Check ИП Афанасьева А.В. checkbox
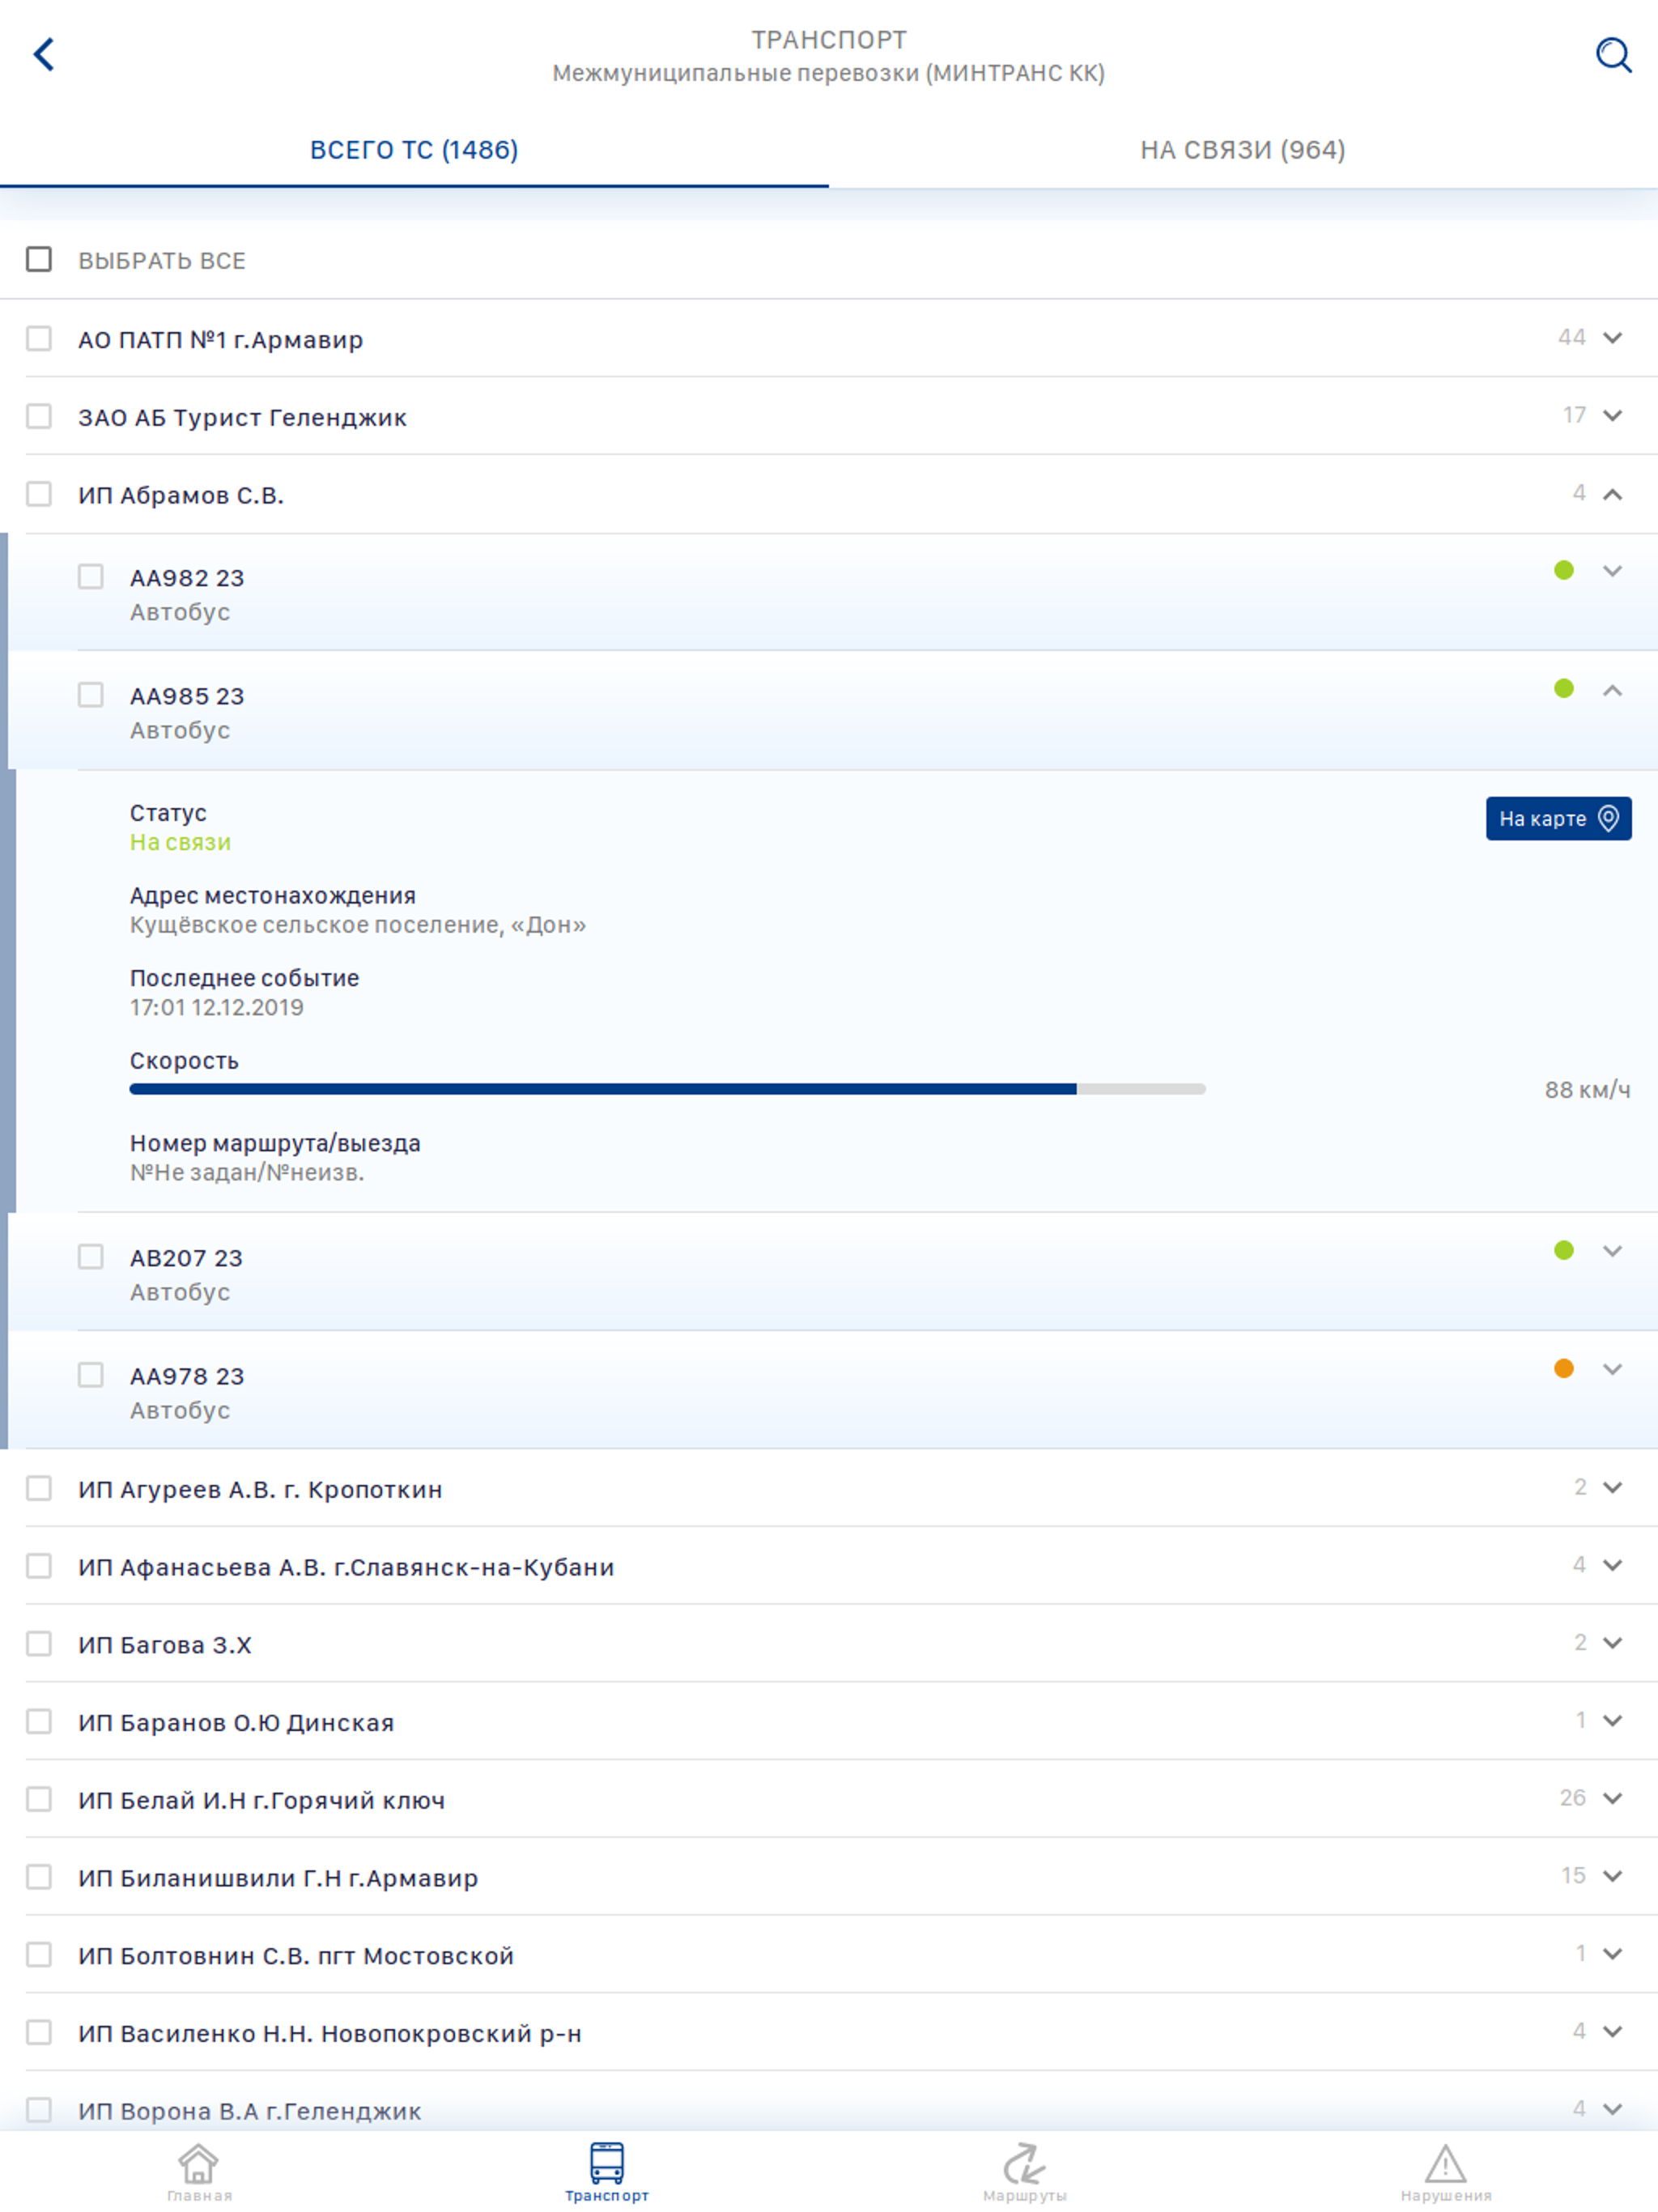Viewport: 1658px width, 2212px height. 39,1565
